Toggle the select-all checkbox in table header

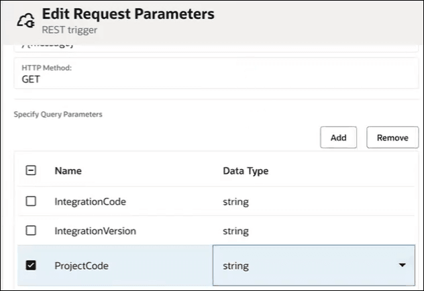(x=30, y=171)
